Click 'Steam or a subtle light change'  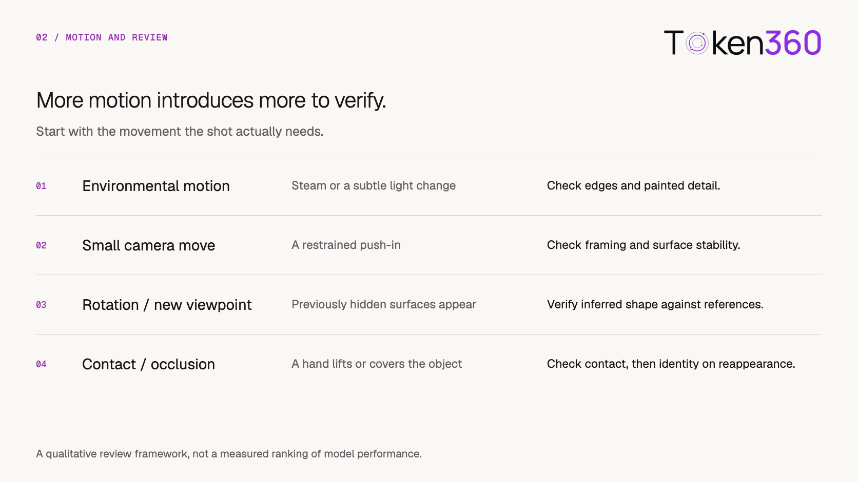pyautogui.click(x=374, y=185)
